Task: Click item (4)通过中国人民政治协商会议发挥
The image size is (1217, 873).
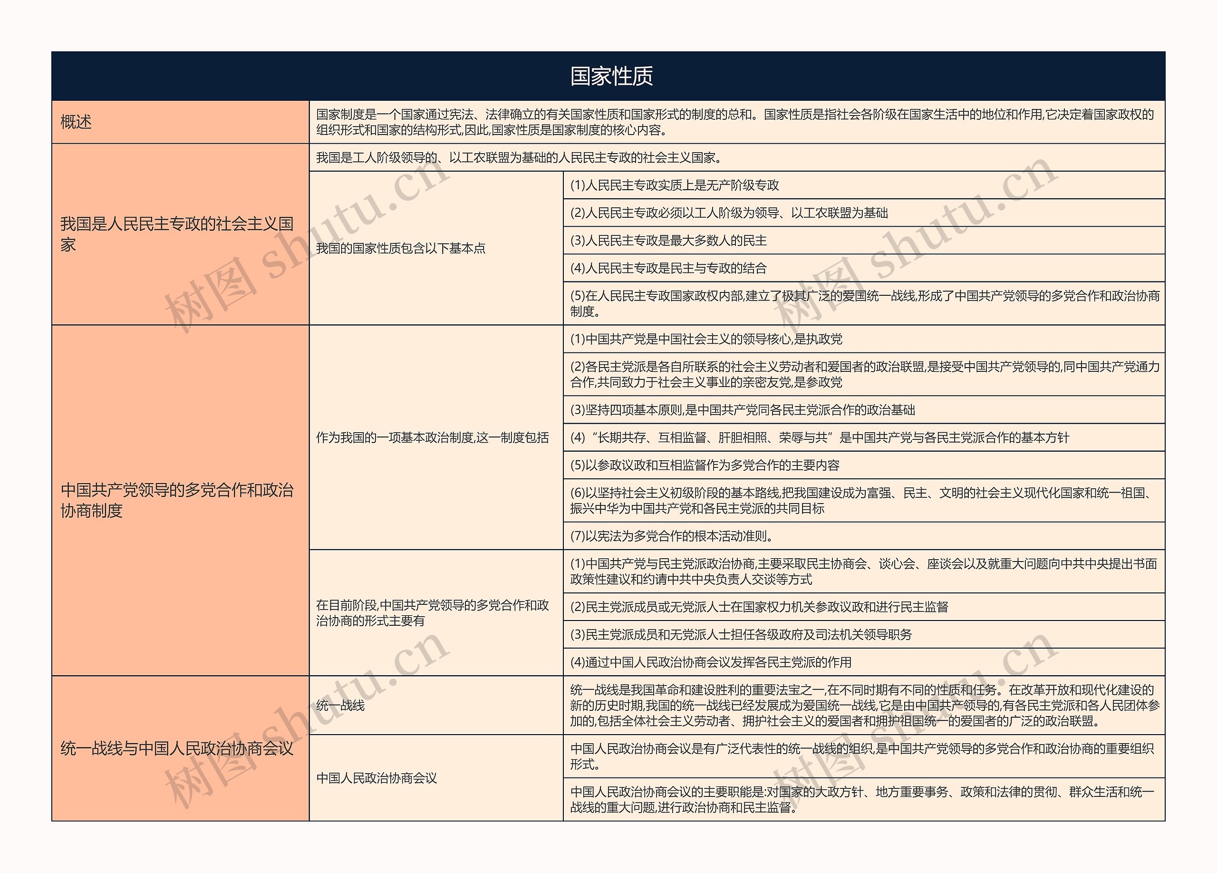Action: [x=864, y=661]
